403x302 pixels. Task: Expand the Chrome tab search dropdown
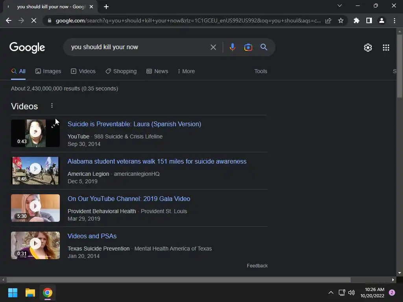340,6
